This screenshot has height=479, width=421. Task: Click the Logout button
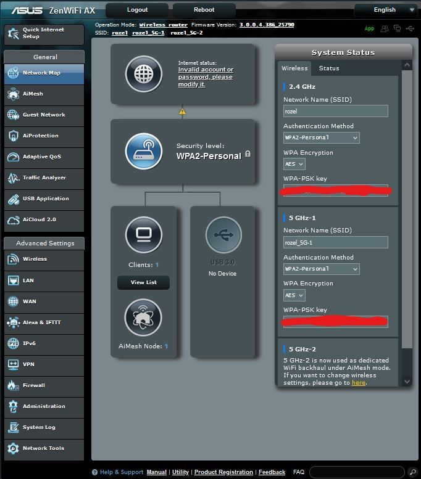[x=137, y=10]
